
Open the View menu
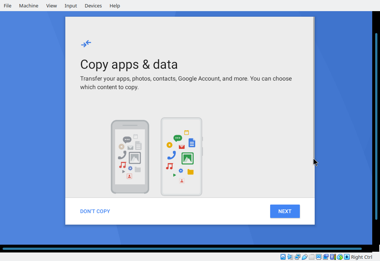pyautogui.click(x=51, y=6)
